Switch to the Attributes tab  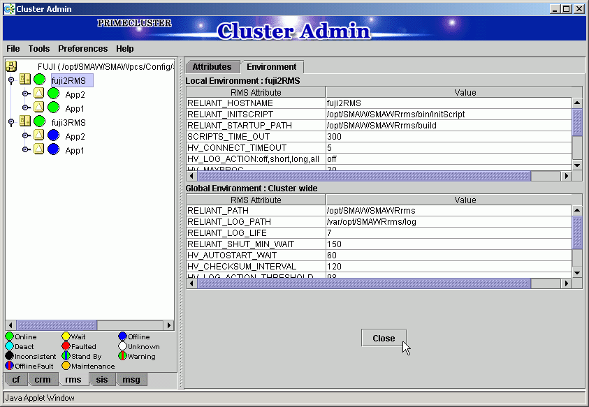(x=212, y=67)
